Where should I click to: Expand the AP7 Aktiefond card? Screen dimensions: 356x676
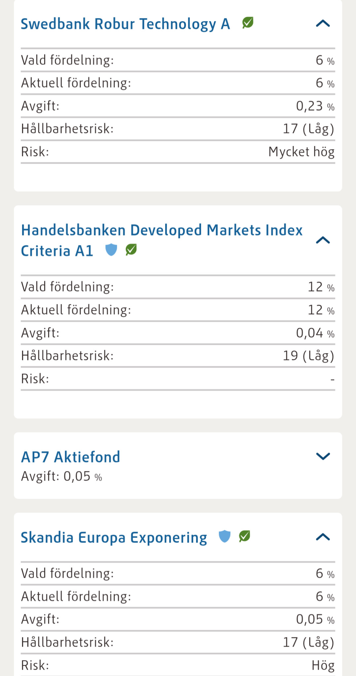coord(323,456)
